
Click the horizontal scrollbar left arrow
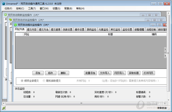[x=4, y=103]
